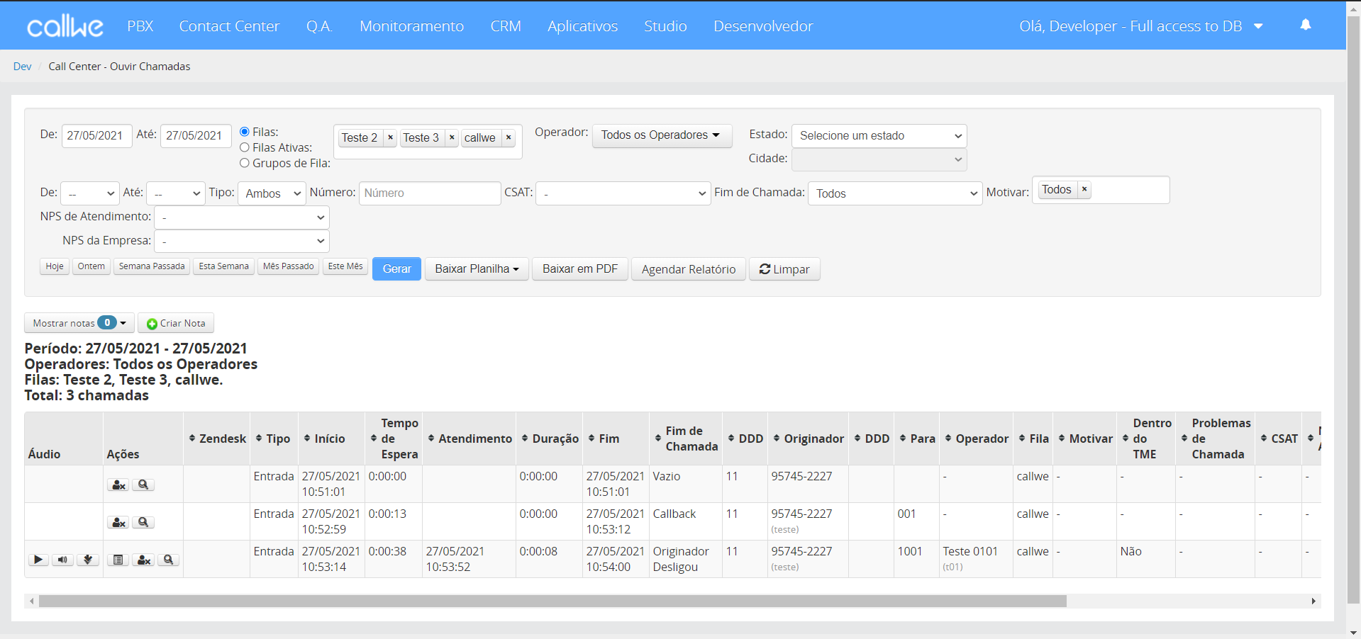Sort table by the Duração column

[550, 439]
